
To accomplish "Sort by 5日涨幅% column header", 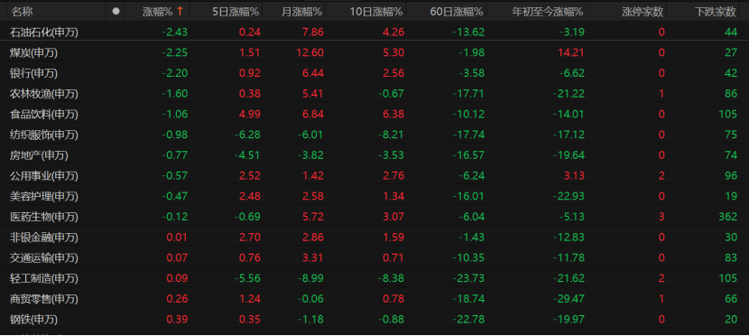I will click(236, 12).
